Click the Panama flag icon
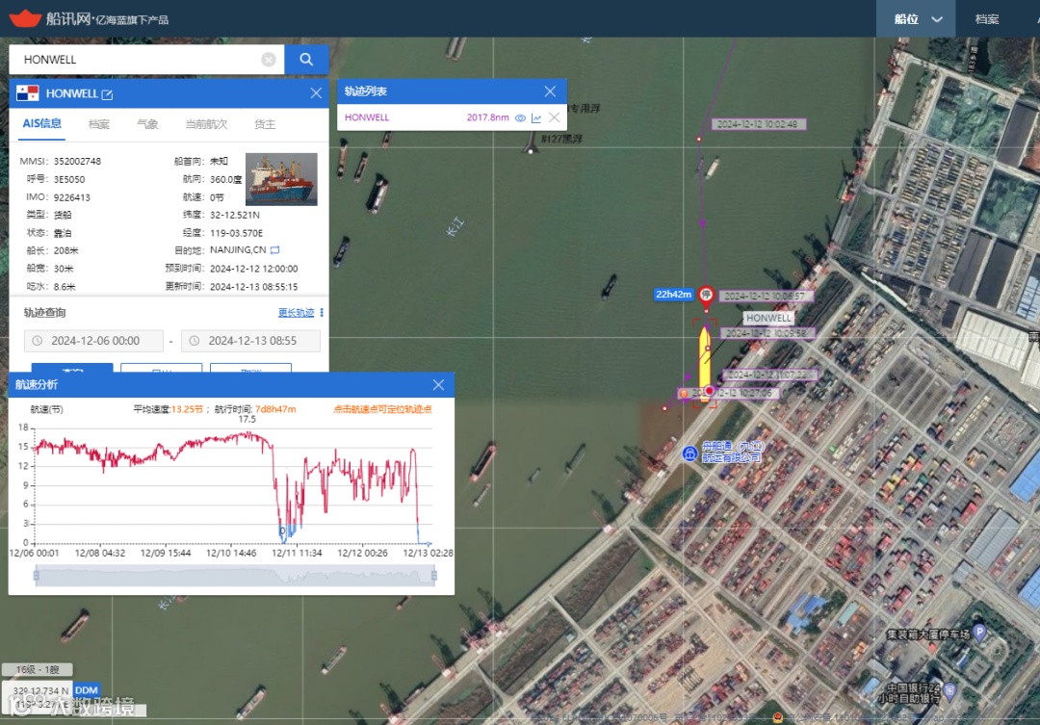 pyautogui.click(x=27, y=93)
